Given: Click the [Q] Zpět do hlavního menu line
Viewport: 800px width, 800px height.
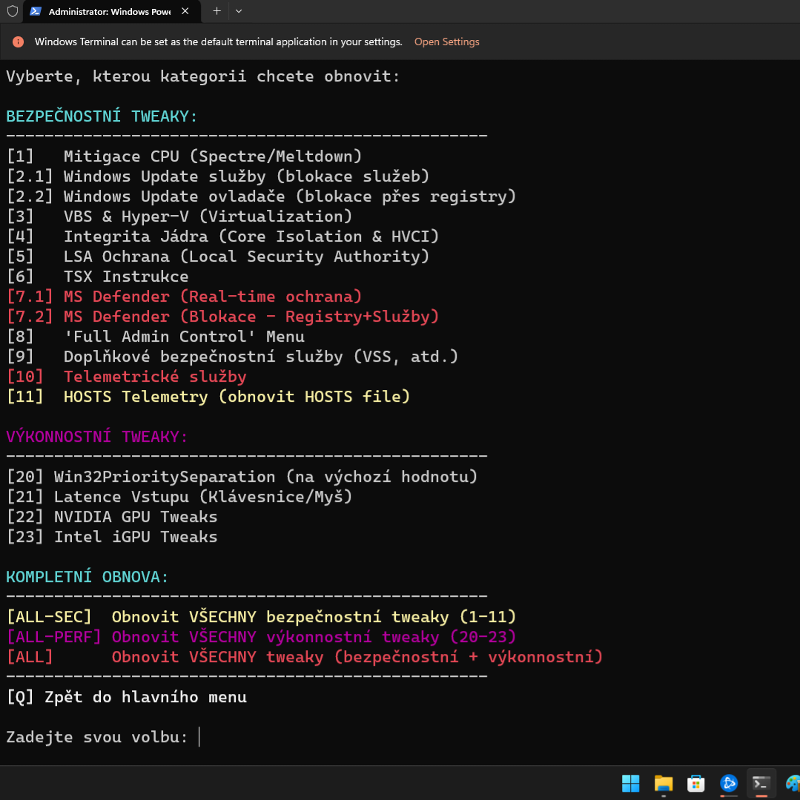Looking at the screenshot, I should click(x=126, y=697).
